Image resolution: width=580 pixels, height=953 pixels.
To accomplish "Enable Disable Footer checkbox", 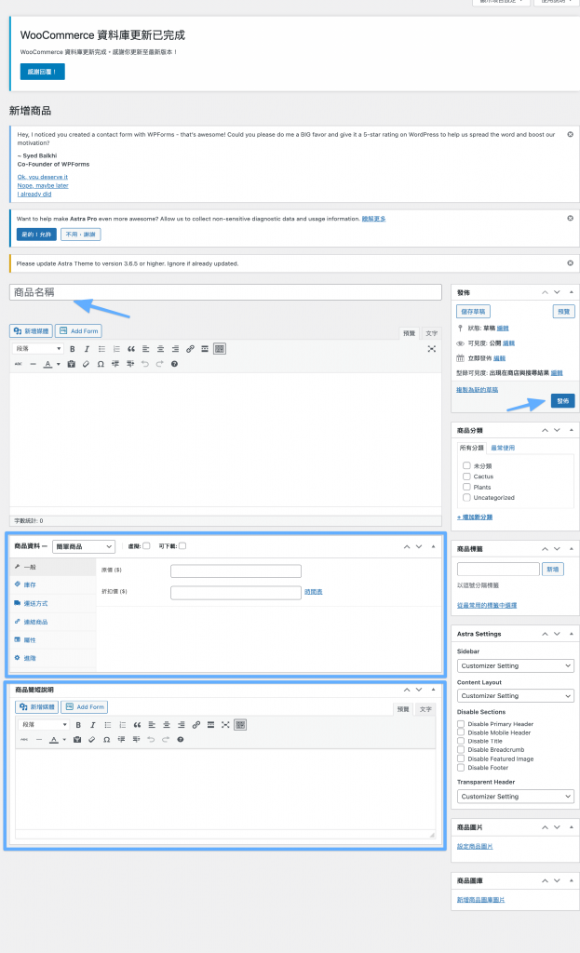I will pos(461,768).
